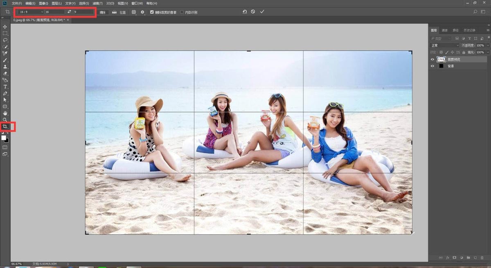Screen dimensions: 491x268
Task: Lock layer position
Action: [x=452, y=52]
